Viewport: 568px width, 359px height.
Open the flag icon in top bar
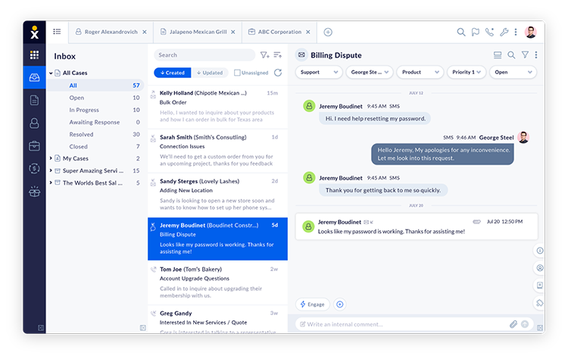(476, 33)
